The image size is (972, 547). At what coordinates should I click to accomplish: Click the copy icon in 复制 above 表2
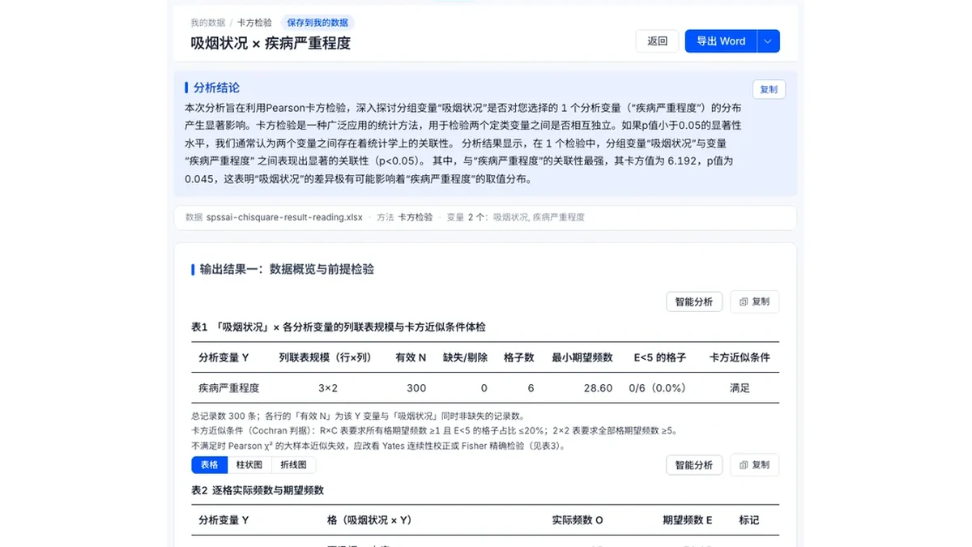click(743, 465)
